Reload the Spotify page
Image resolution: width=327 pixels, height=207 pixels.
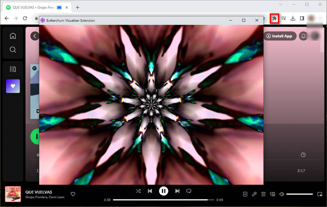coord(25,18)
